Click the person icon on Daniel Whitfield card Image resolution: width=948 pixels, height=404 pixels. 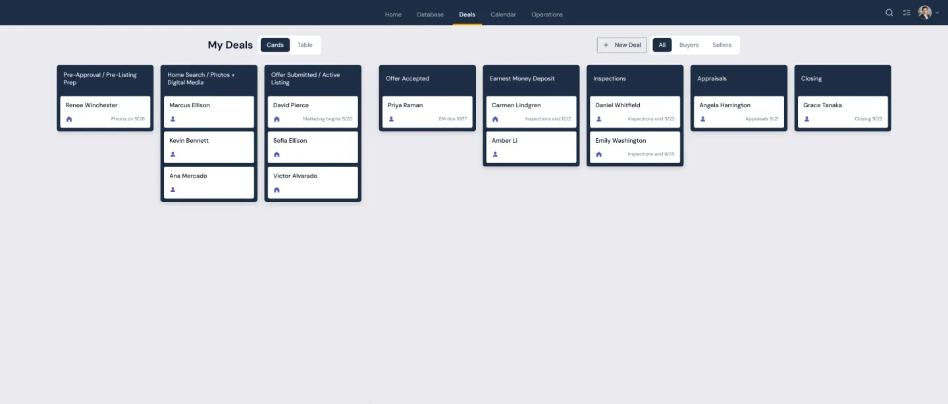pyautogui.click(x=599, y=119)
